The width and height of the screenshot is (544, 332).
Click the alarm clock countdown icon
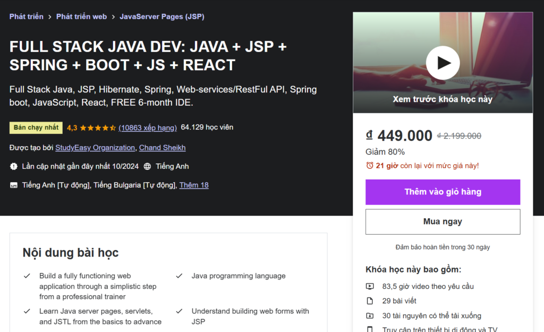click(370, 166)
